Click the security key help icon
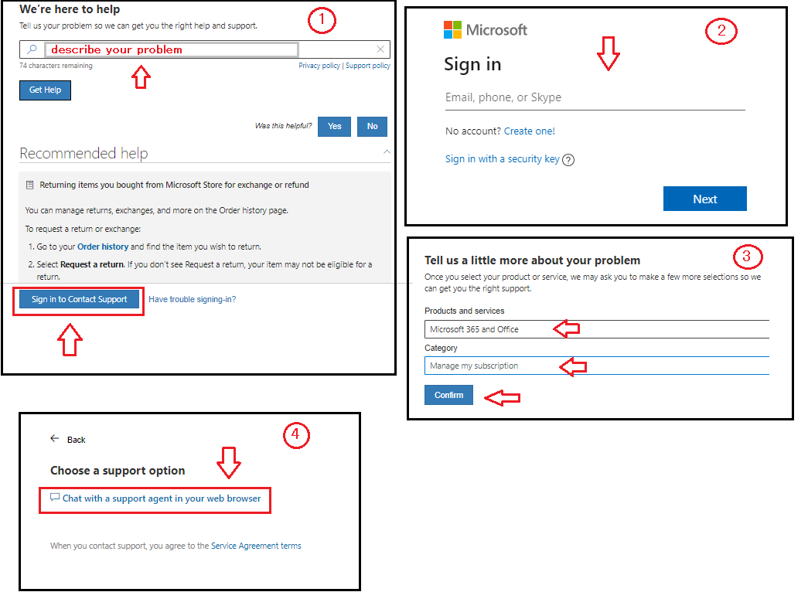808x609 pixels. tap(568, 160)
